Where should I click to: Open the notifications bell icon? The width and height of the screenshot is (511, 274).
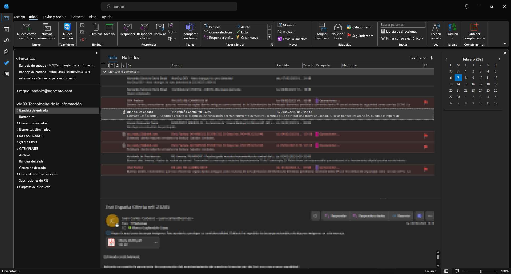467,6
